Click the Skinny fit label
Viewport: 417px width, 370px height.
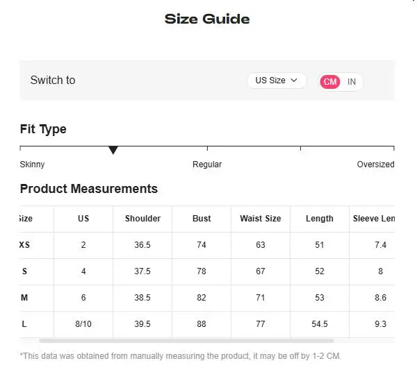click(32, 164)
